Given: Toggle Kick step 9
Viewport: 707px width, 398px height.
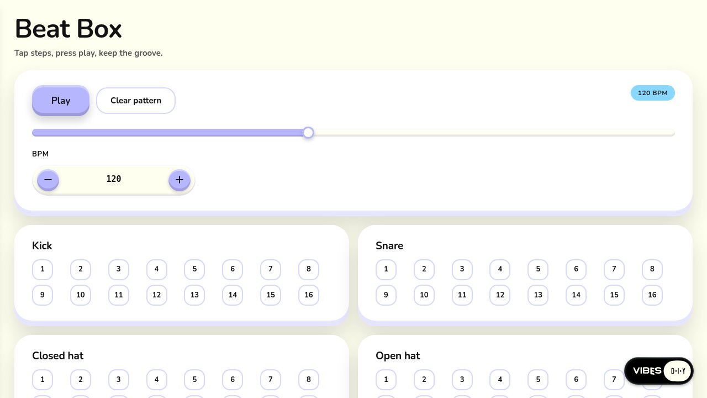Looking at the screenshot, I should (43, 295).
